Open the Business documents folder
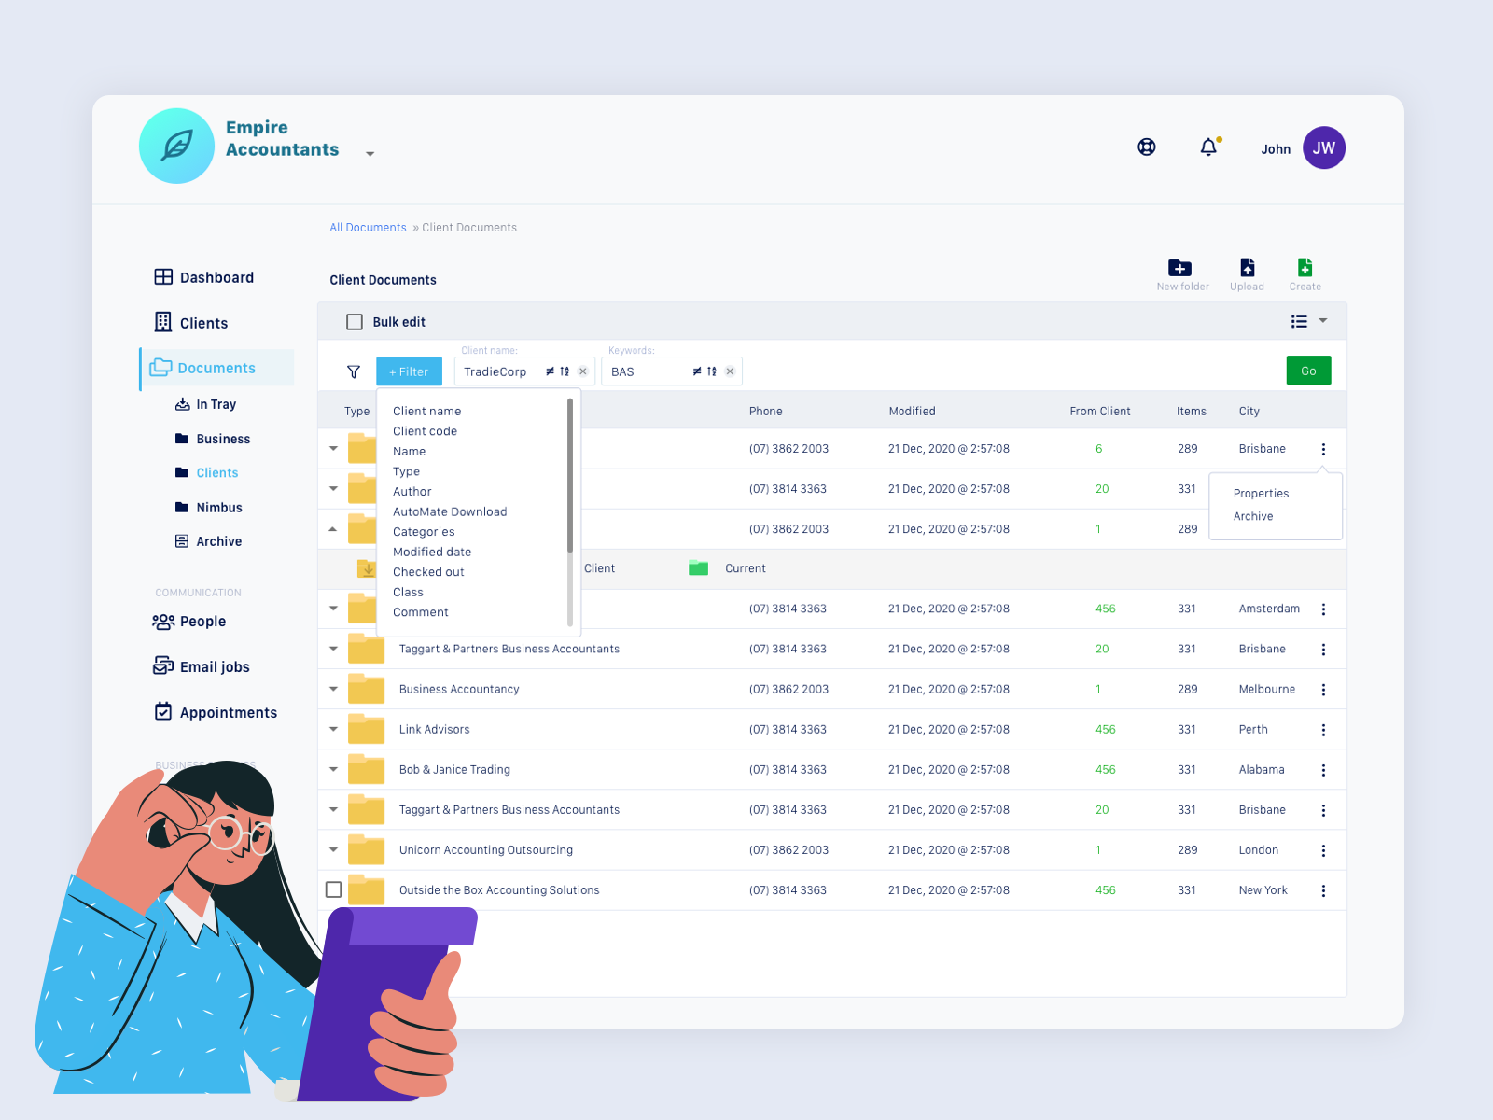The width and height of the screenshot is (1493, 1120). point(213,439)
